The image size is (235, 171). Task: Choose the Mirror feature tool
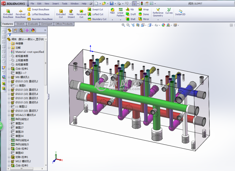pyautogui.click(x=144, y=19)
